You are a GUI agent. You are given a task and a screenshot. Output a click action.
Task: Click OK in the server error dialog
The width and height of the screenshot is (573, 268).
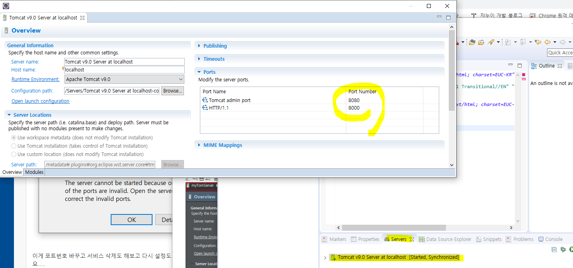point(131,220)
